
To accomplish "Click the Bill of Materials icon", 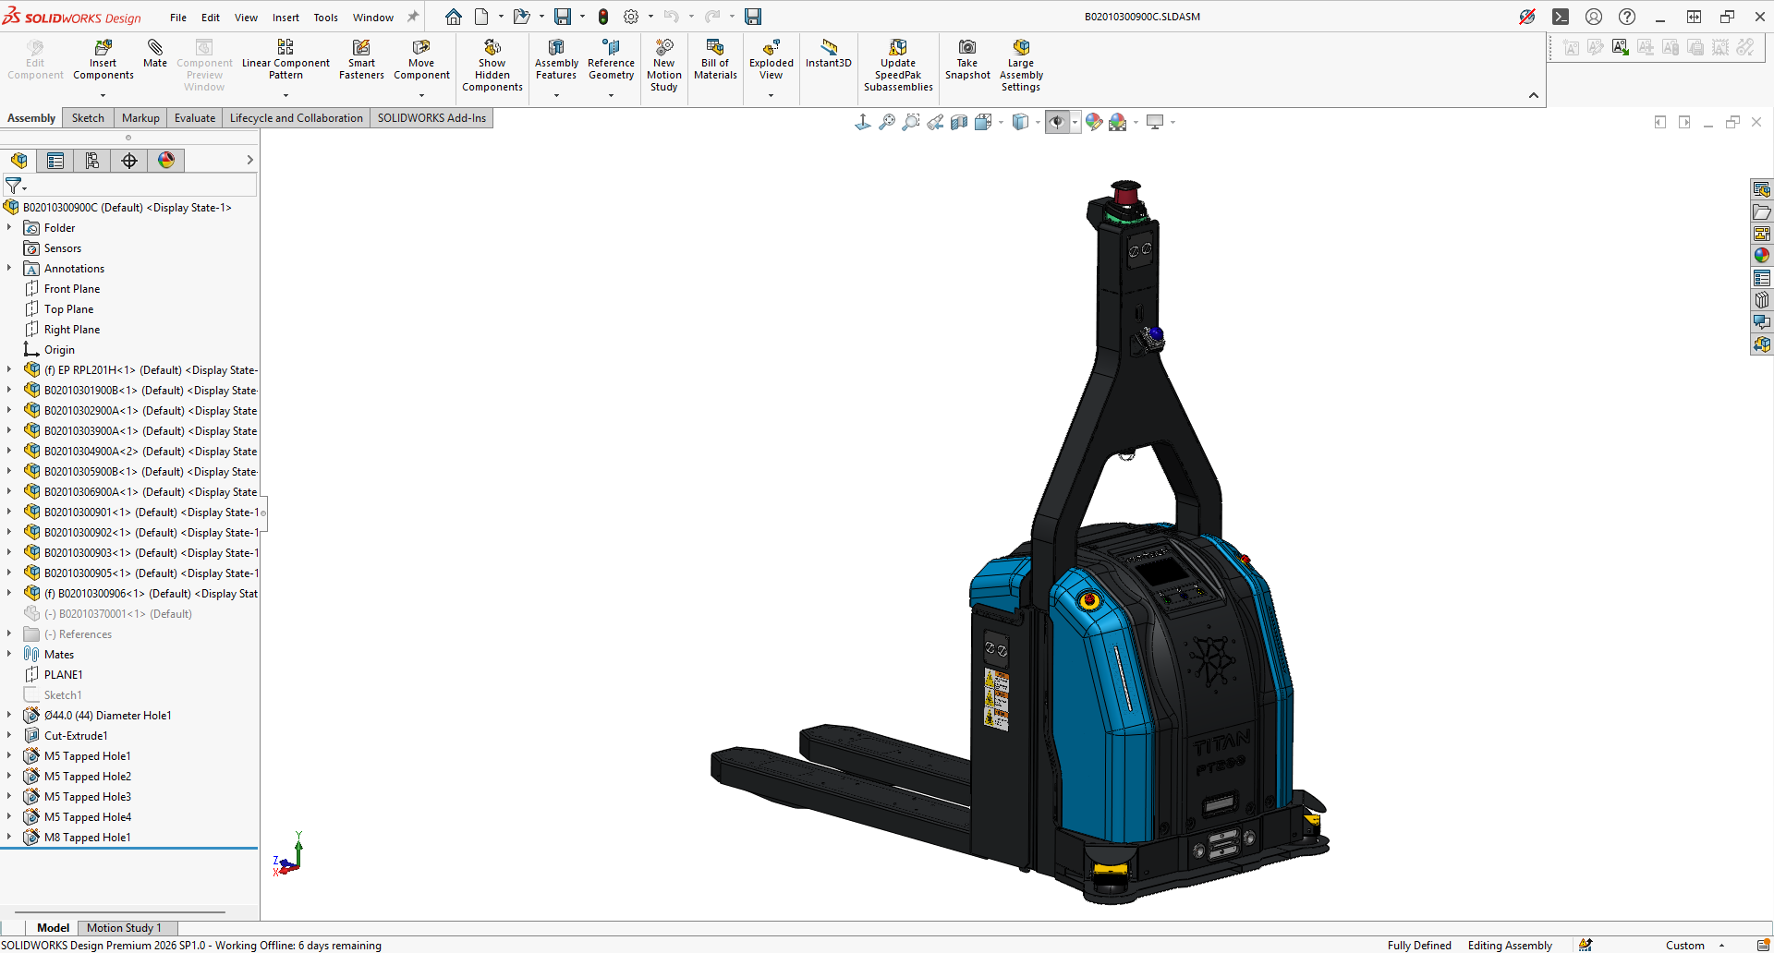I will coord(715,48).
